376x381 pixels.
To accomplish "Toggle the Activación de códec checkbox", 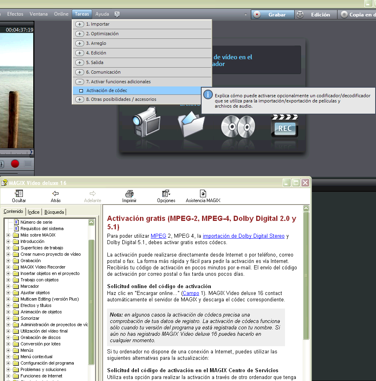I will (81, 91).
